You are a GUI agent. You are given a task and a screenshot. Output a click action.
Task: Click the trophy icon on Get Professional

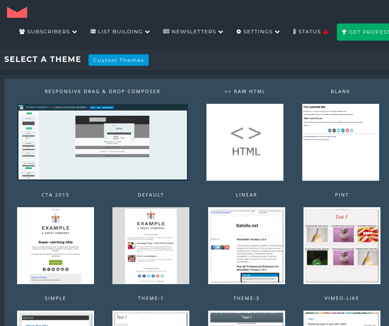coord(344,32)
